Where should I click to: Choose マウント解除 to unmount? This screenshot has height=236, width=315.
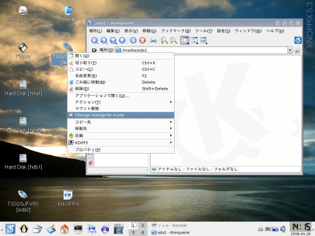[x=121, y=109]
